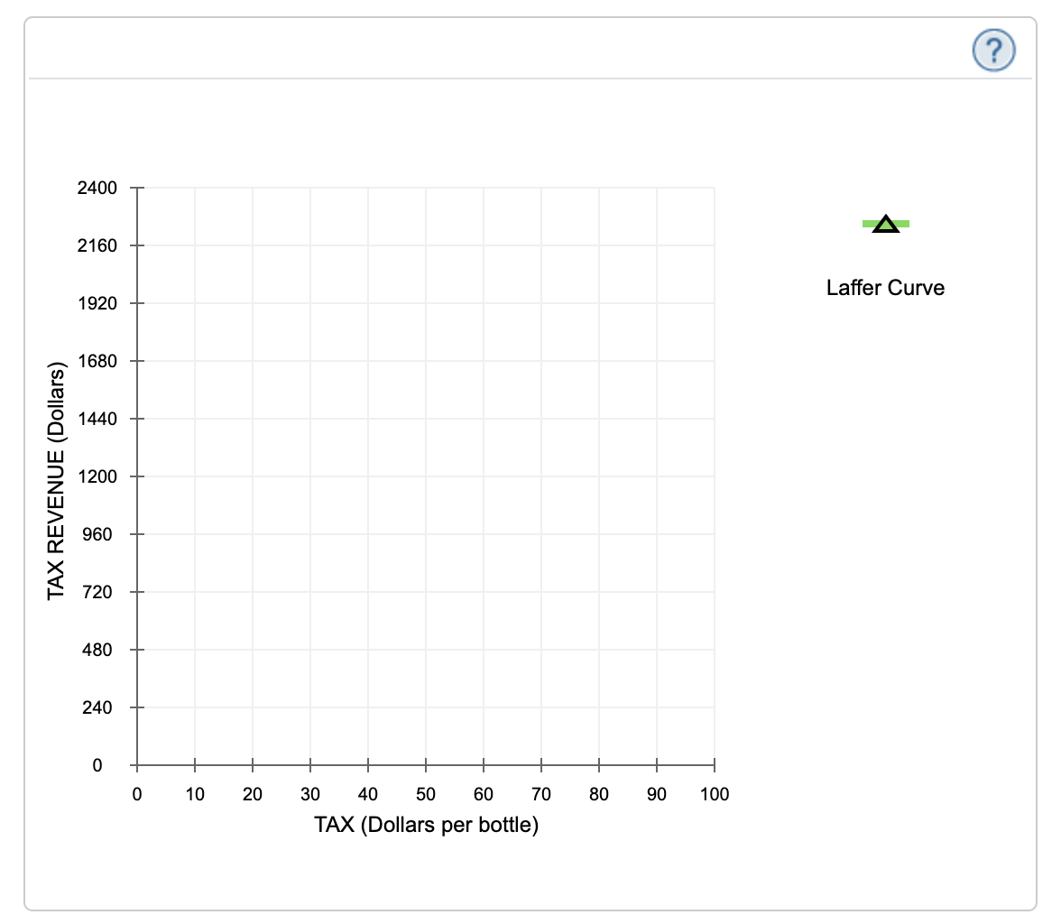Viewport: 1061px width, 924px height.
Task: Click the x-axis value 90
Action: coord(657,794)
